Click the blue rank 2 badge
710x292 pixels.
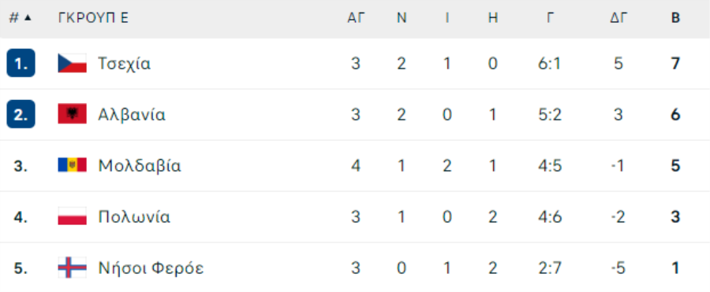21,114
